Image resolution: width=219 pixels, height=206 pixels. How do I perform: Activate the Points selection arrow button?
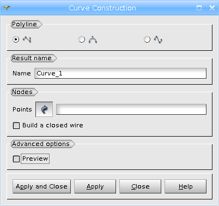click(x=44, y=109)
